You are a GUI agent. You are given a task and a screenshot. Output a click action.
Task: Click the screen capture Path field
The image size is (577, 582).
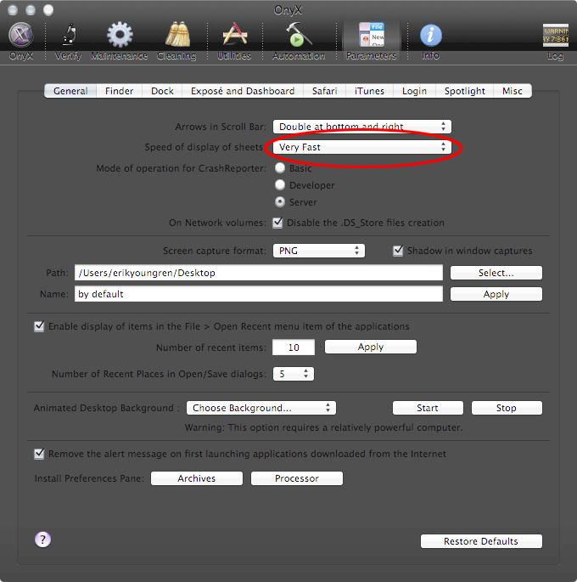point(259,273)
